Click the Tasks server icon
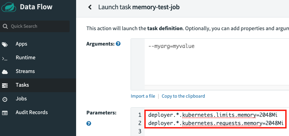Screen dimensions: 289x136 click(5, 86)
